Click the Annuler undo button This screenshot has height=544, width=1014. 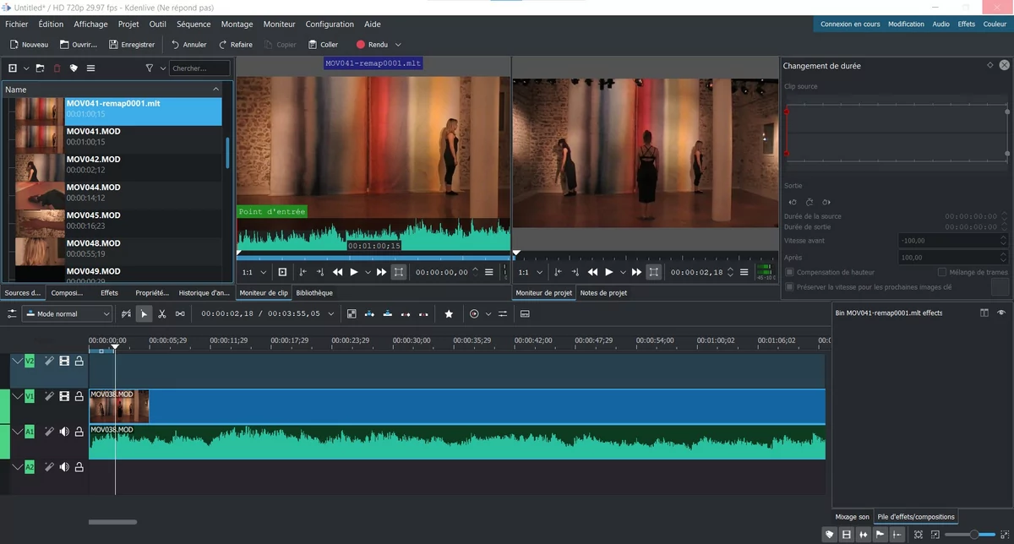(188, 45)
